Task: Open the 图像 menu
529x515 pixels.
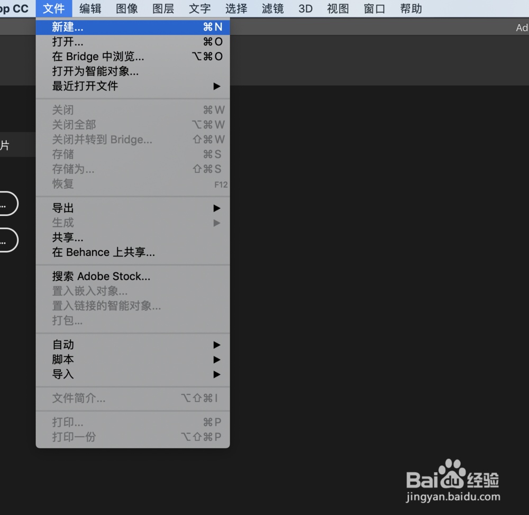Action: 126,8
